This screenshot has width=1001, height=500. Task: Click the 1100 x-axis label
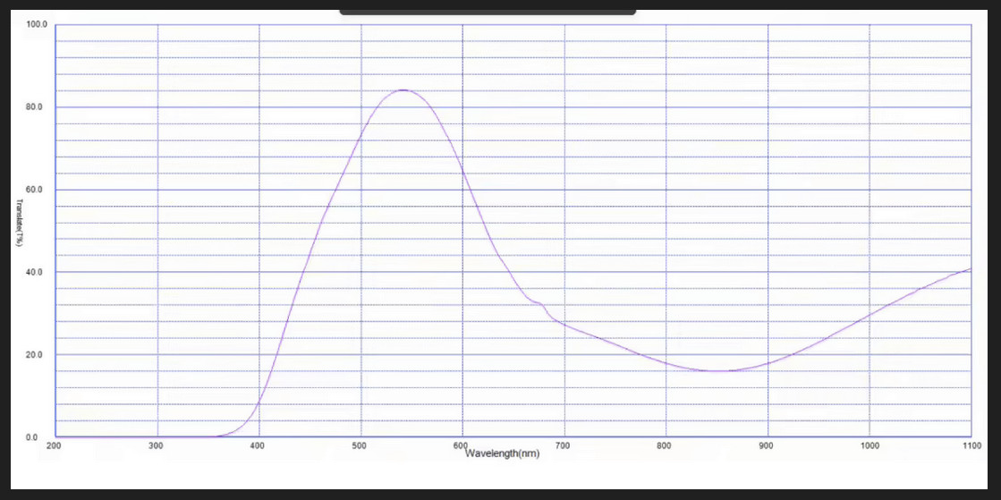971,445
